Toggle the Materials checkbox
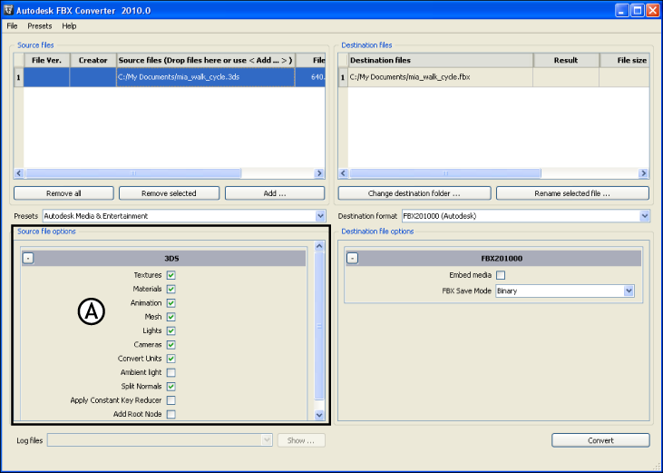The height and width of the screenshot is (473, 663). coord(171,289)
